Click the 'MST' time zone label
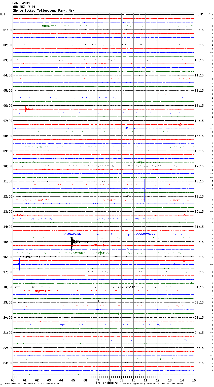Screen dimensions: 214x387 3,14
